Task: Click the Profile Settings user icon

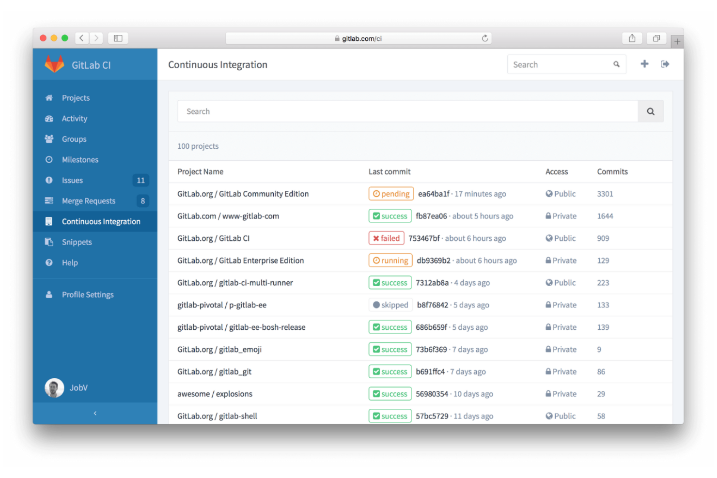Action: coord(49,294)
